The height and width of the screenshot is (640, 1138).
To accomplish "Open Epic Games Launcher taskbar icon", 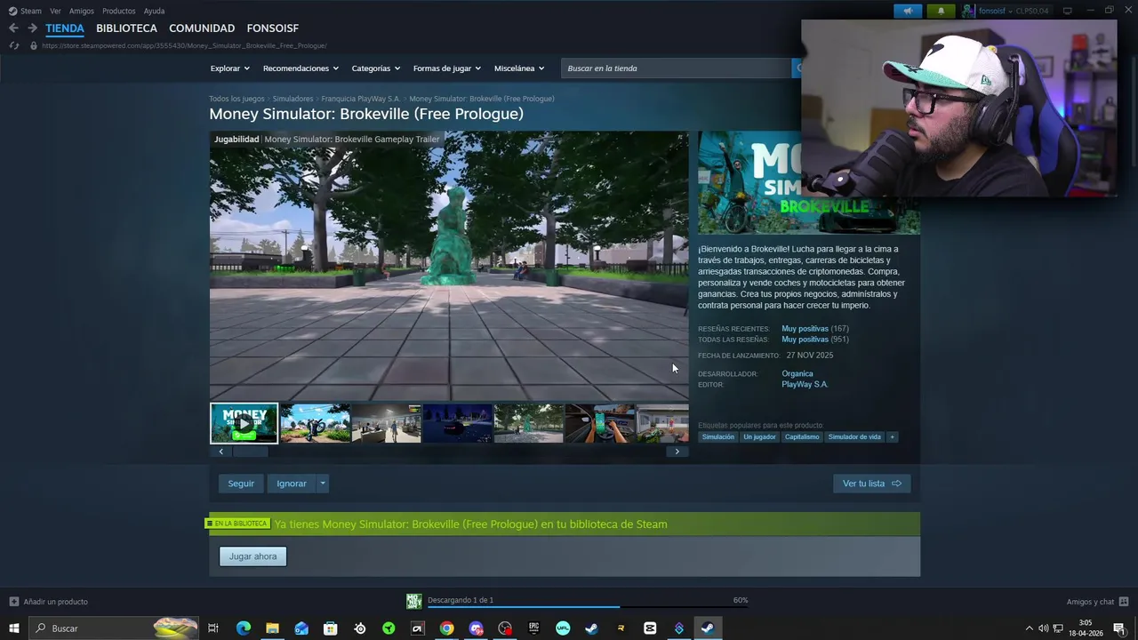I will (x=533, y=628).
